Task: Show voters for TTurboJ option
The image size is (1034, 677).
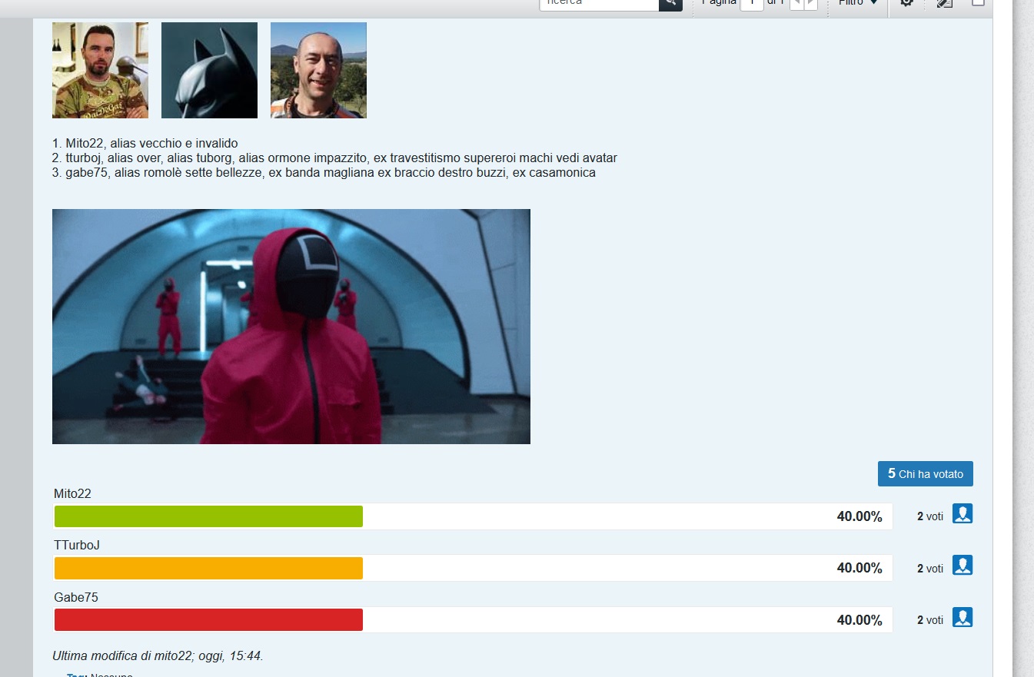Action: pos(963,566)
